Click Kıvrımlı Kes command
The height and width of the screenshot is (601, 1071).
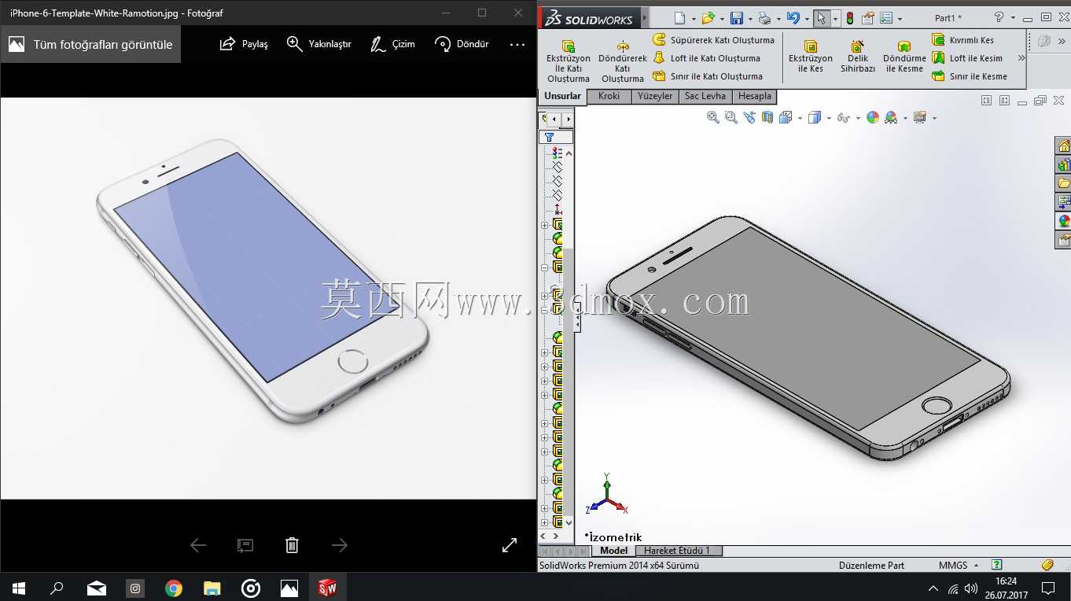click(963, 40)
